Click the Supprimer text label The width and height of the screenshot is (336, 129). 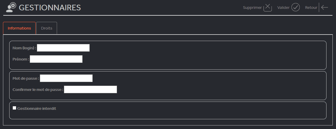252,8
